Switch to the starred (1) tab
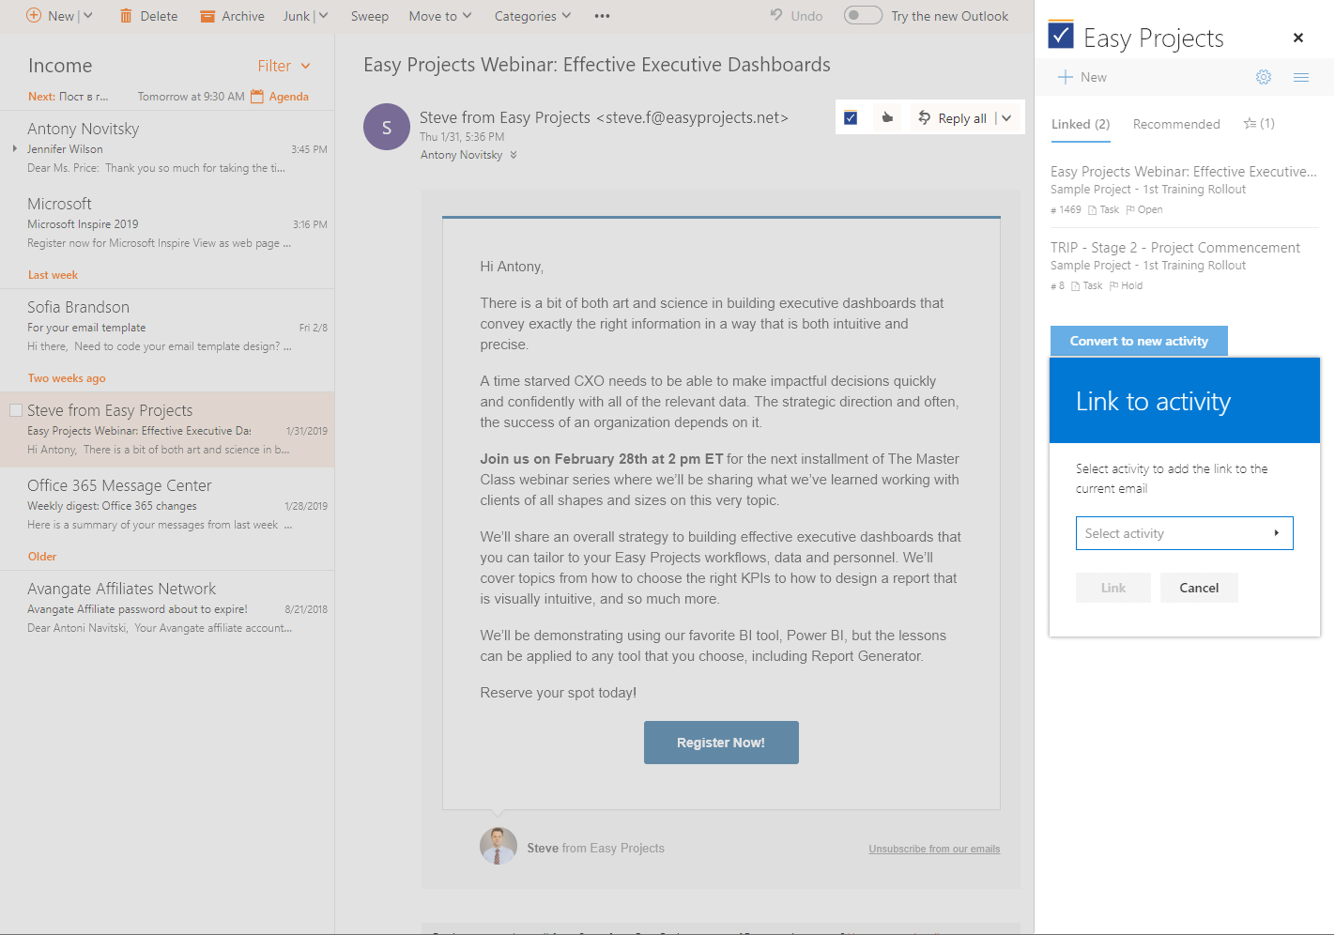Screen dimensions: 1335x935 tap(1259, 123)
